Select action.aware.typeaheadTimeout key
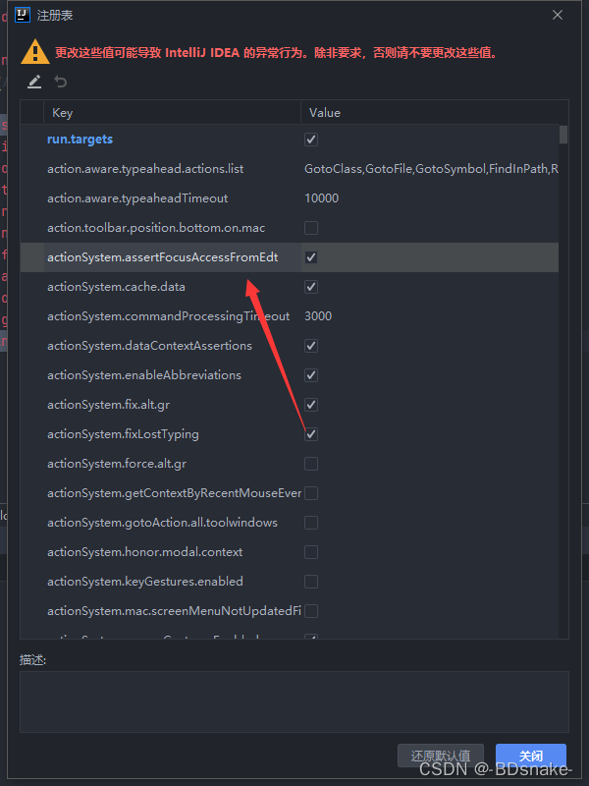Screen dimensions: 589x786 coord(137,198)
